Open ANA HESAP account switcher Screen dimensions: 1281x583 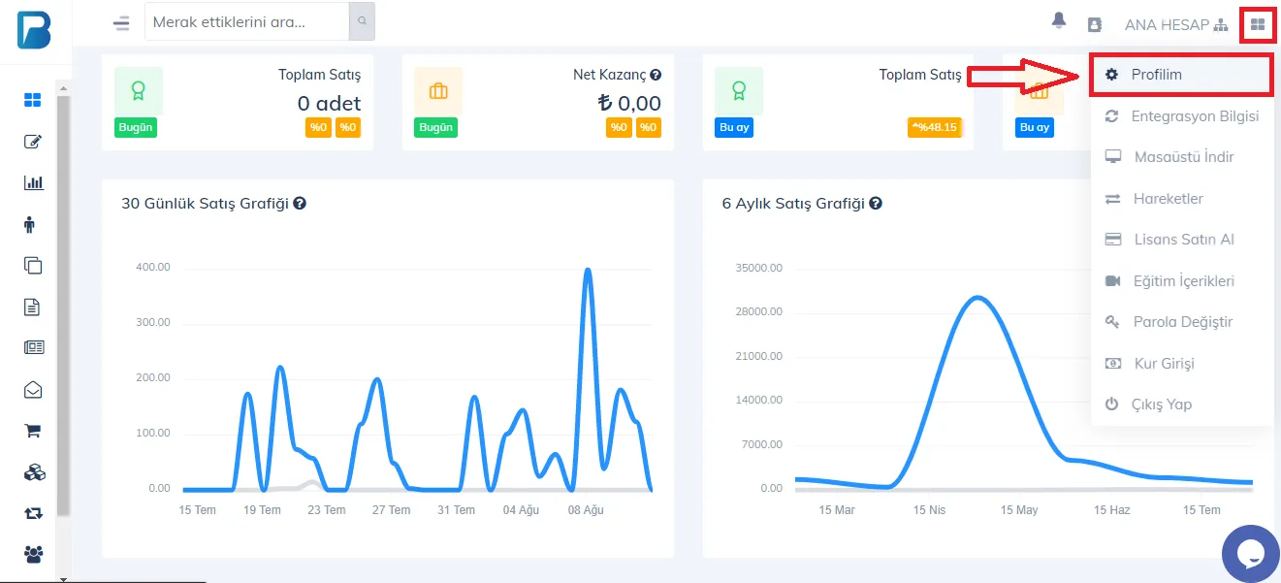click(1175, 24)
